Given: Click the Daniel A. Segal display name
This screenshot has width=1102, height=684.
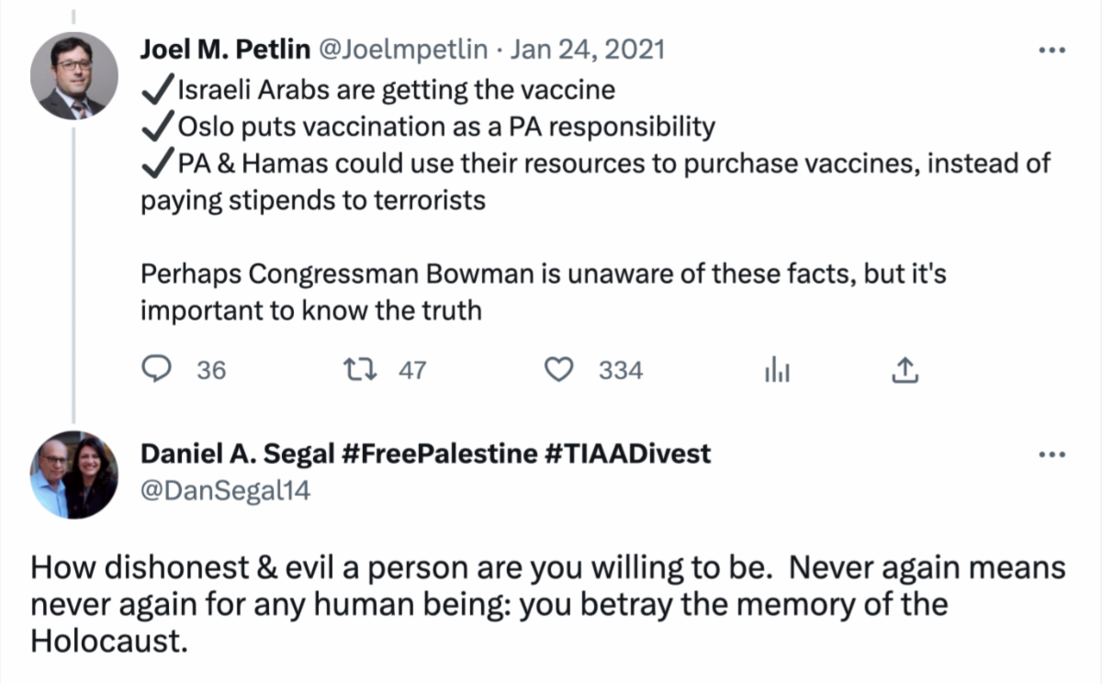Looking at the screenshot, I should [237, 454].
